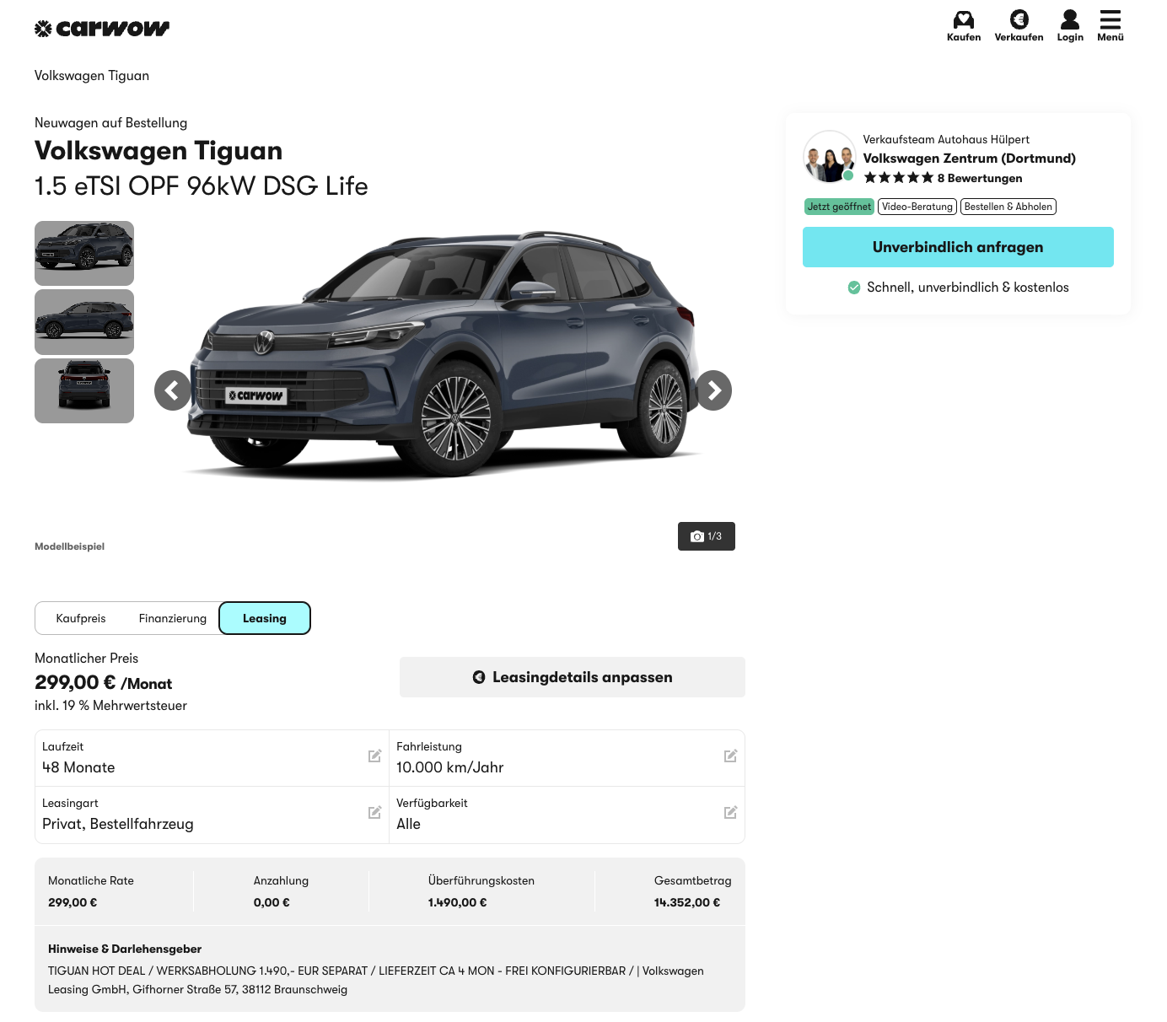Go to previous car image arrow
Screen dimensions: 1167x1022
point(173,390)
